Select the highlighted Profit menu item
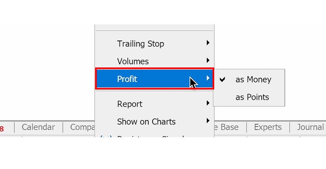 pos(127,79)
